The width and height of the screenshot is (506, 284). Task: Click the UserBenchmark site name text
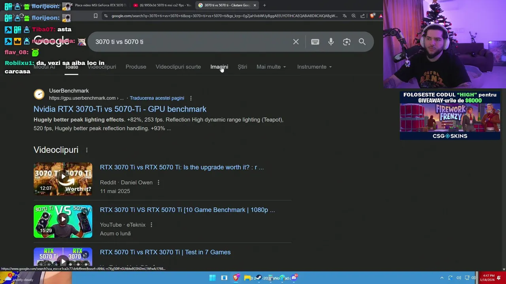(x=69, y=91)
